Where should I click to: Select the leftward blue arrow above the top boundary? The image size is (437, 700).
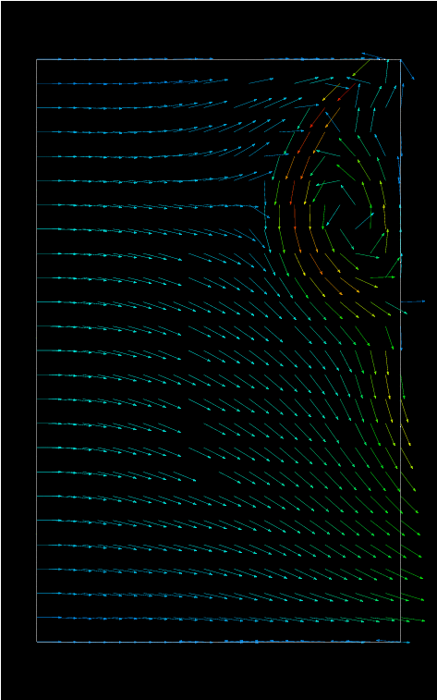pyautogui.click(x=372, y=55)
